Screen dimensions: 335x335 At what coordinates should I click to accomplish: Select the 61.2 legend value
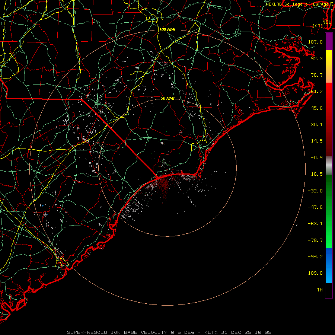[x=317, y=92]
